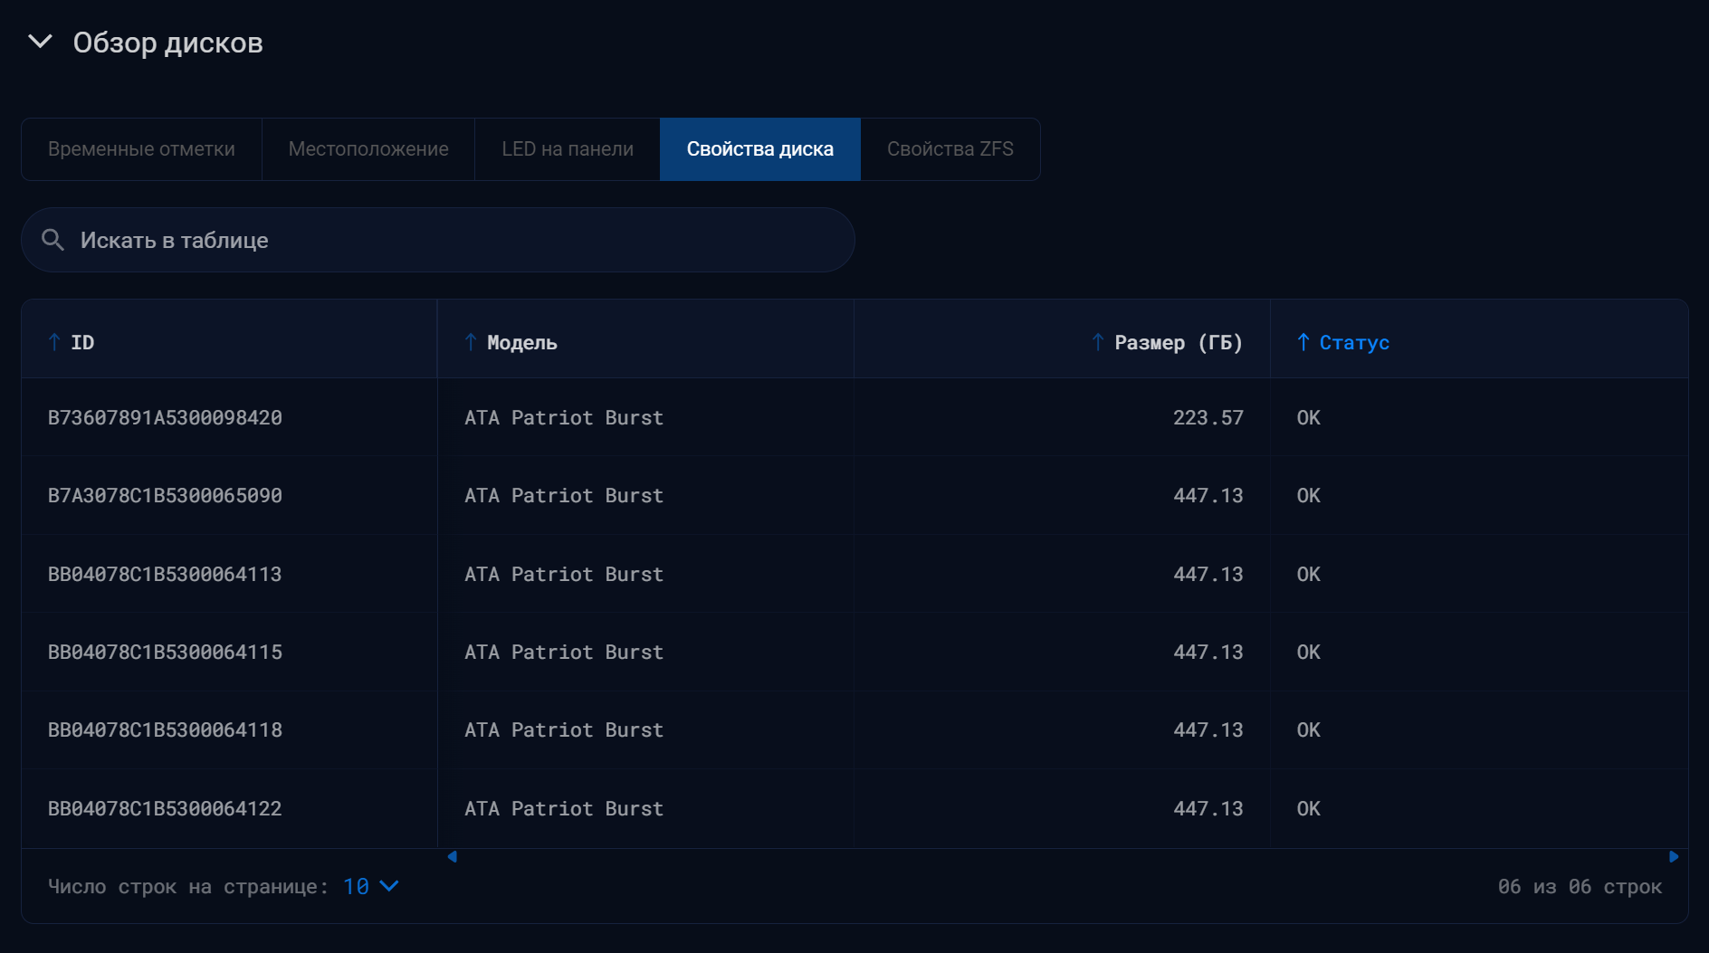The image size is (1709, 953).
Task: Sort by Статус column arrow
Action: [1303, 342]
